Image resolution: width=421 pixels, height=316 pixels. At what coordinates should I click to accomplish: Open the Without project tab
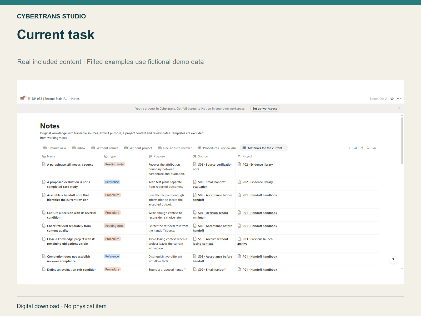(138, 148)
